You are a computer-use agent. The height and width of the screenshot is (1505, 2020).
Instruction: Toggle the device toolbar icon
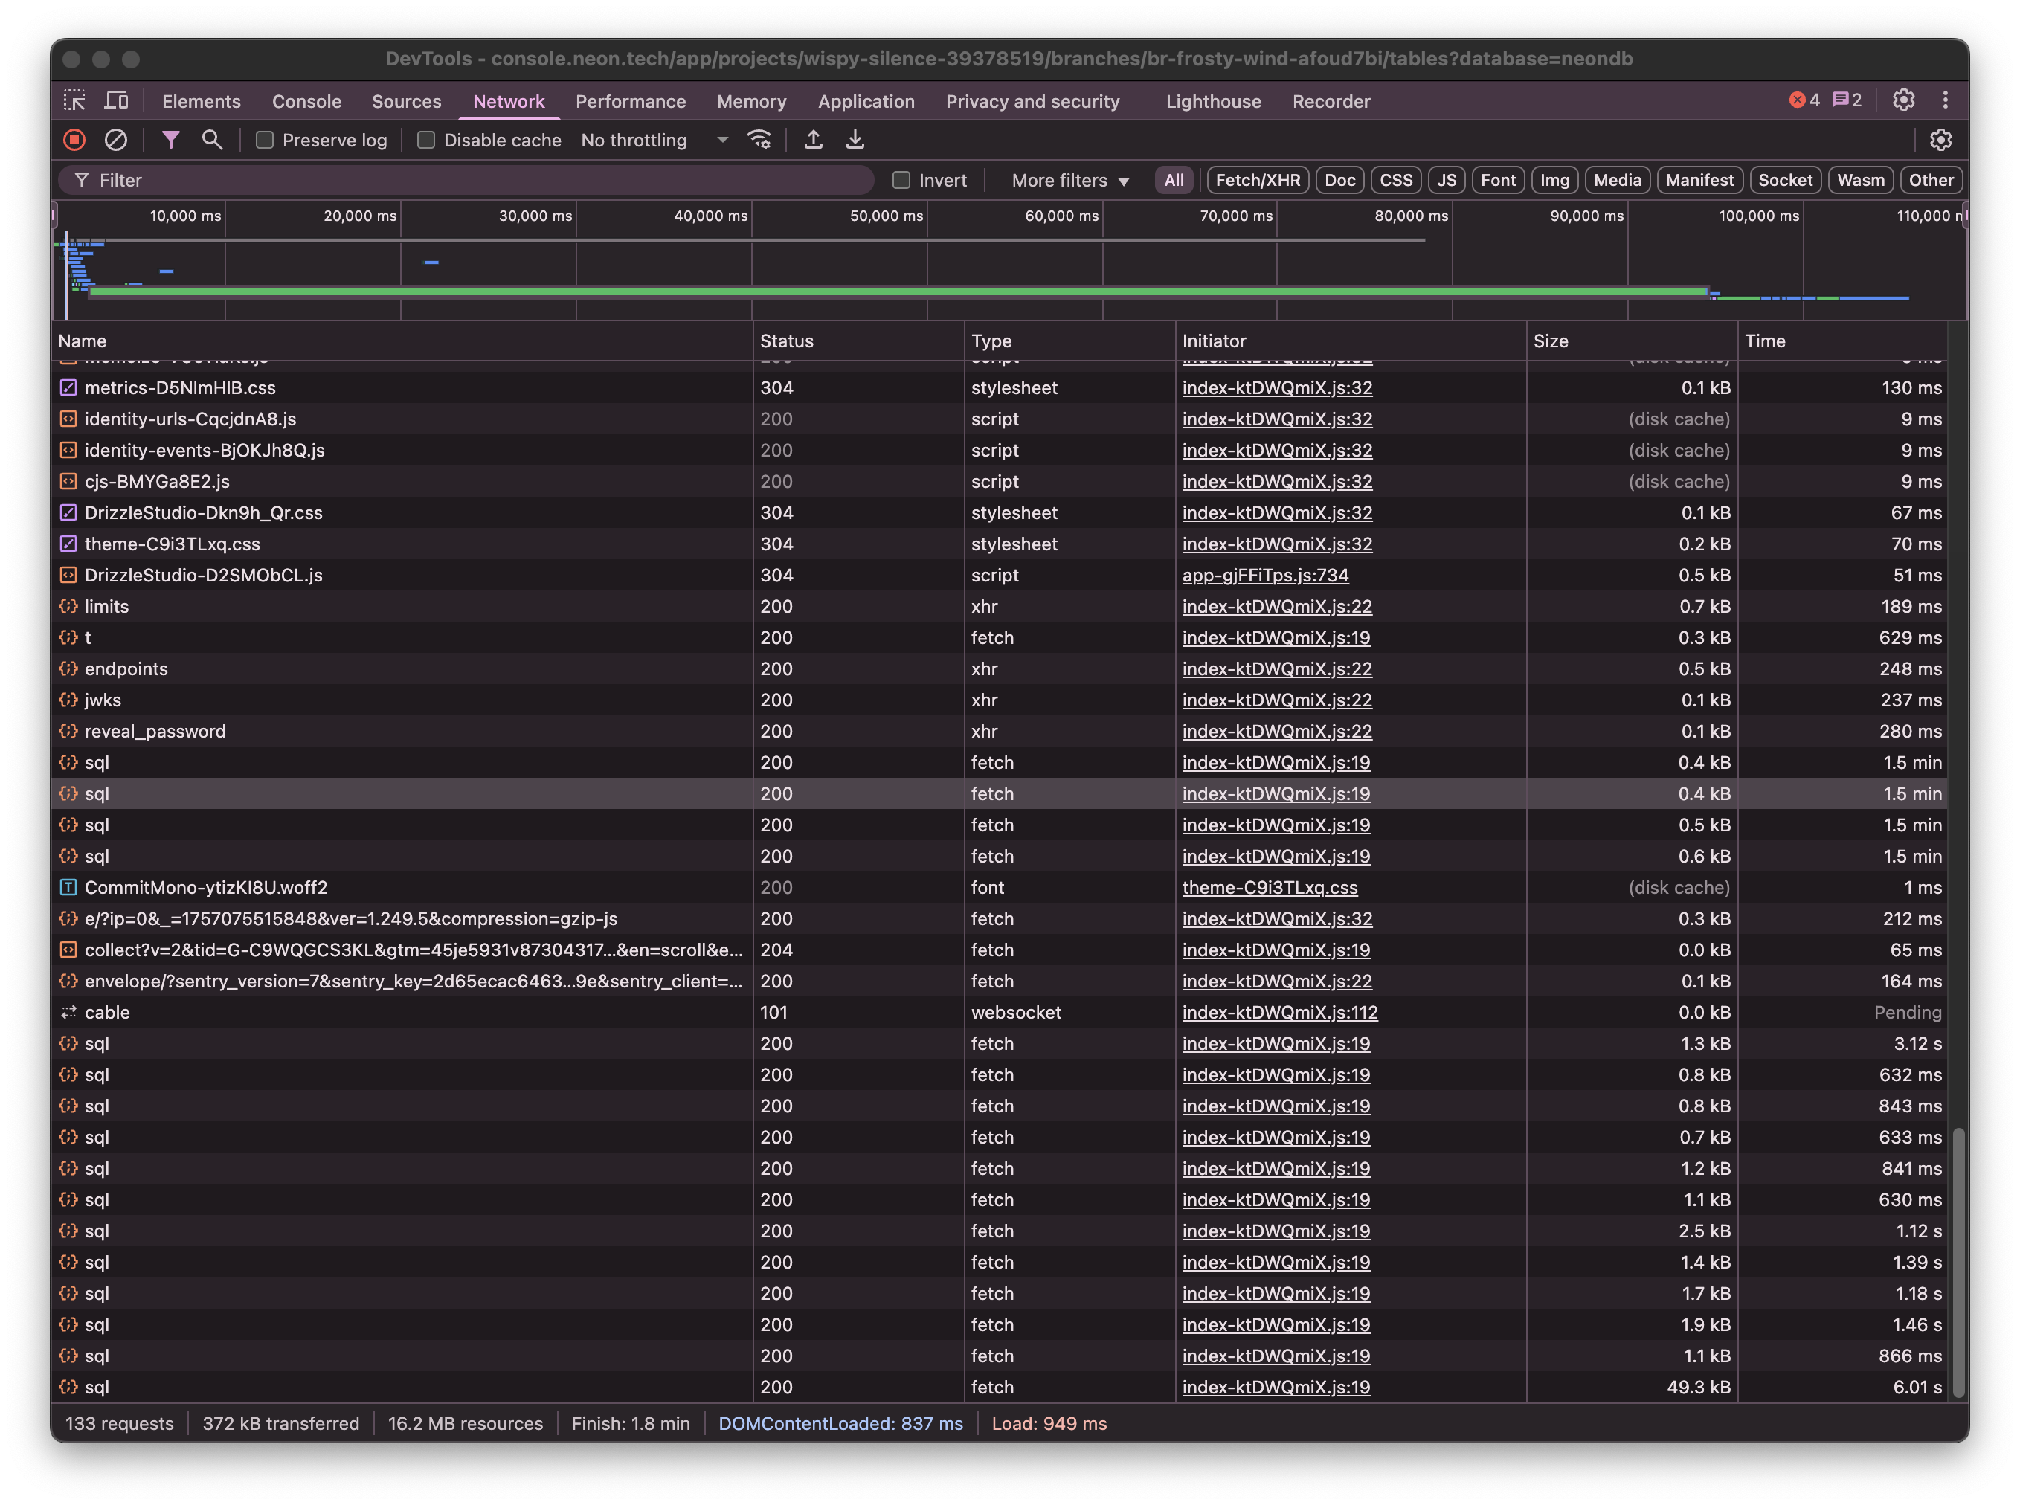(117, 100)
